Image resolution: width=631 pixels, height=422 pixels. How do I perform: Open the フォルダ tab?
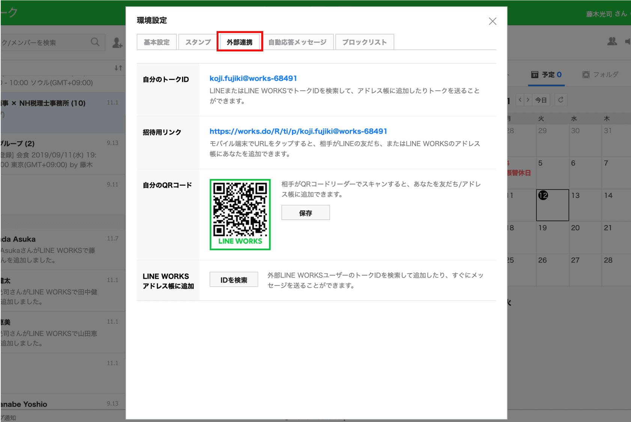(x=600, y=75)
